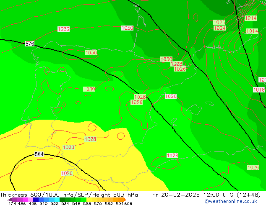Viewport: 266px width, 205px height.
Task: Click the legend value 558
Action: click(87, 203)
